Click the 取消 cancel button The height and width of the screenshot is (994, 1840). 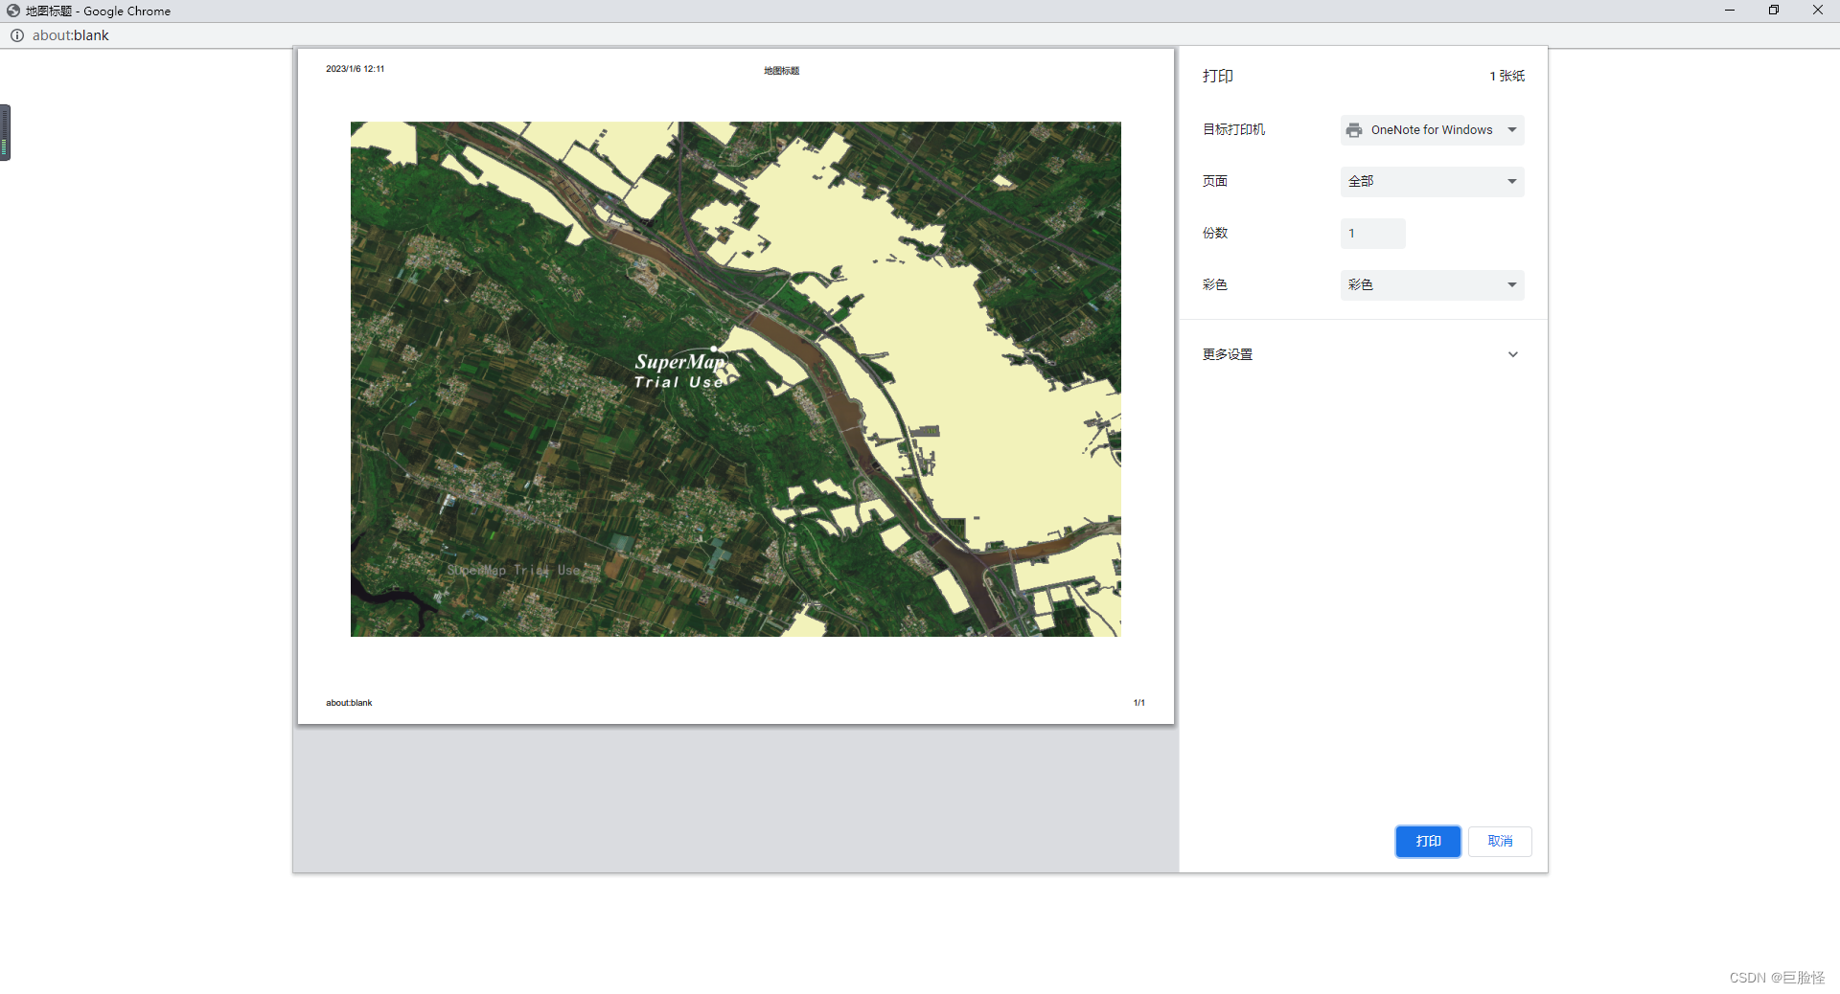pyautogui.click(x=1500, y=841)
